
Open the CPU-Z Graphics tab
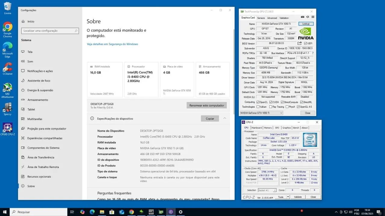(x=287, y=128)
